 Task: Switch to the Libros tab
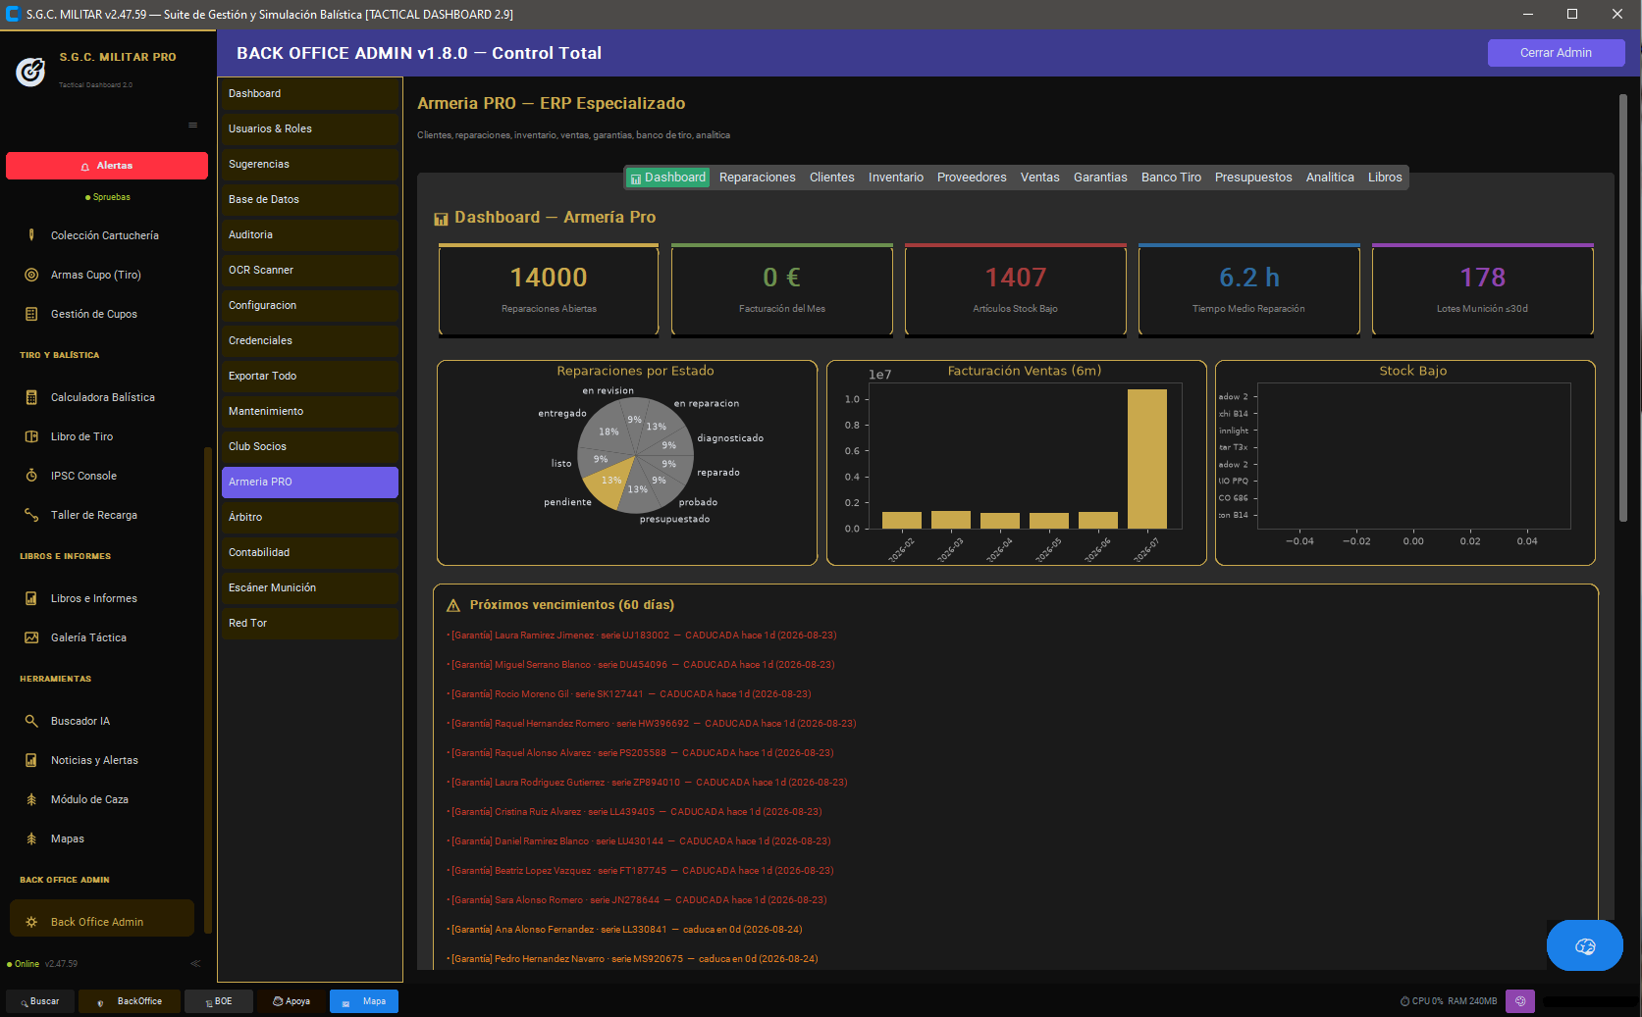coord(1385,178)
